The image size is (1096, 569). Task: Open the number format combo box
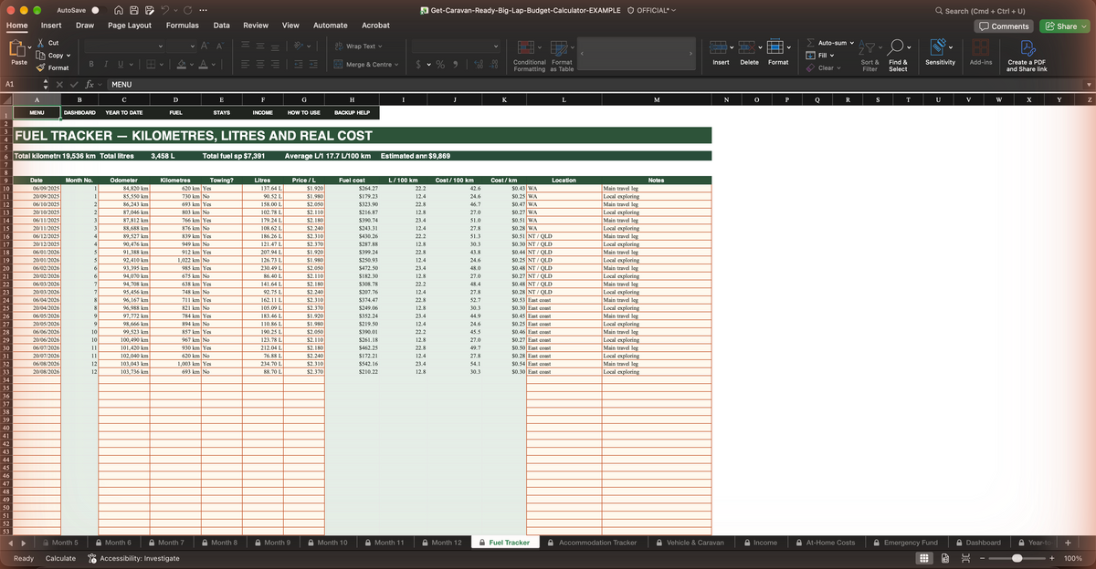(457, 46)
